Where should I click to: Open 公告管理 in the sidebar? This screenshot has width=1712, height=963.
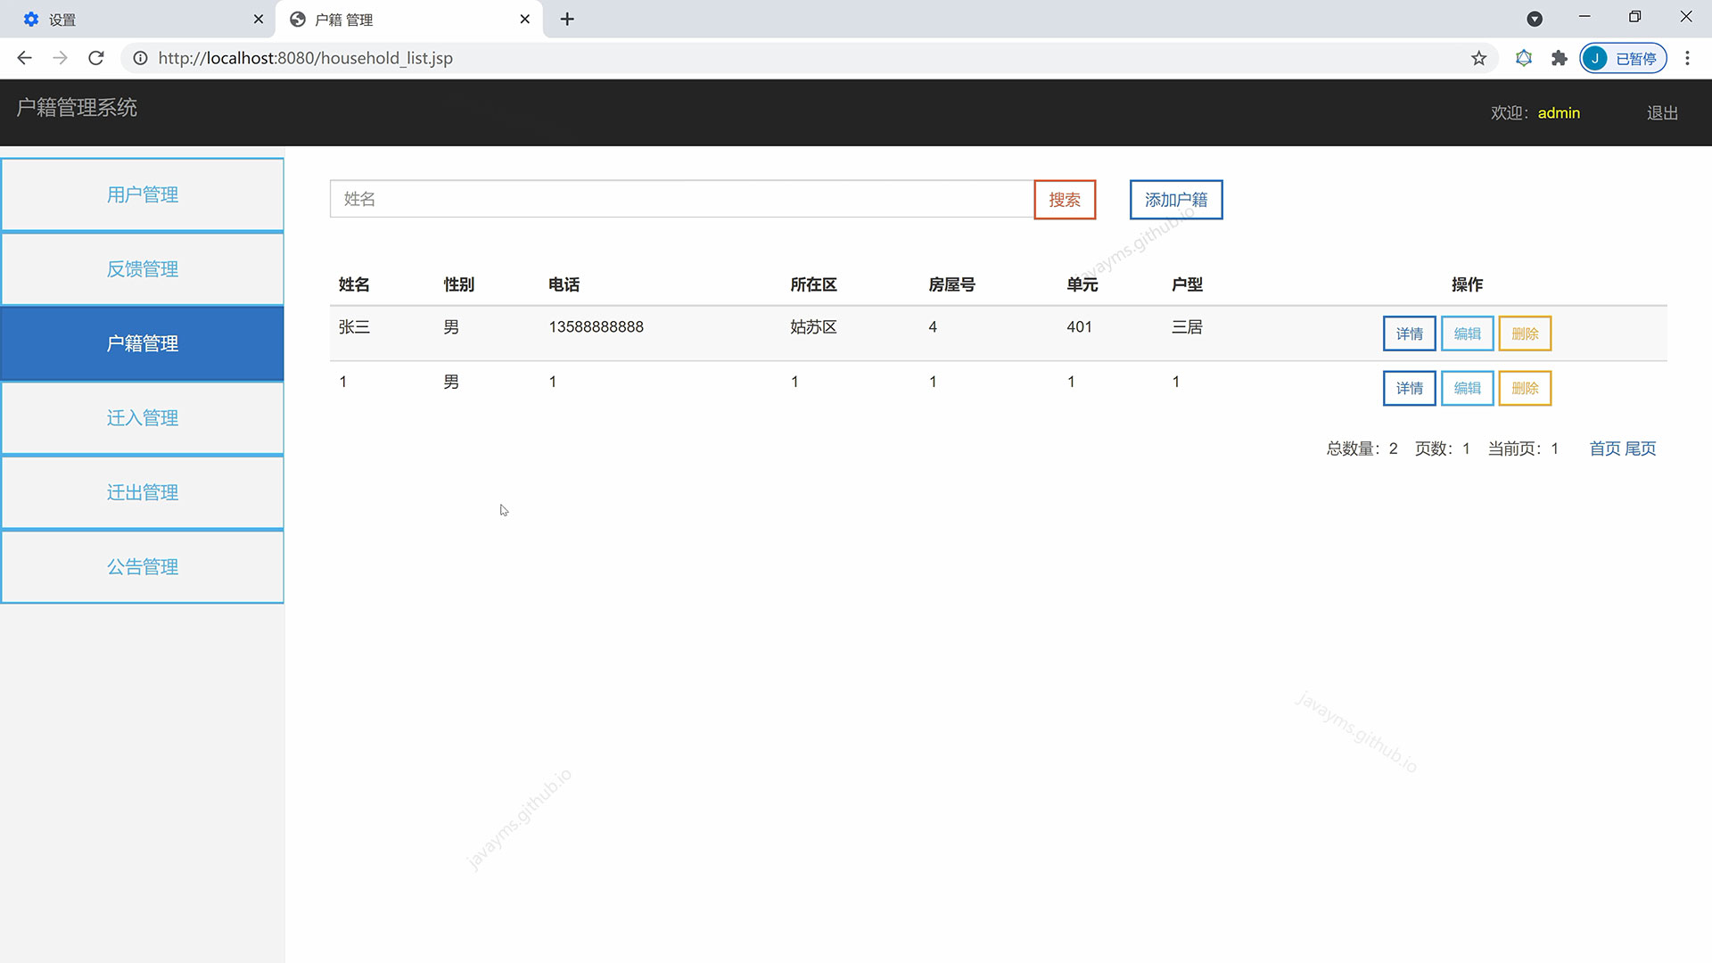click(143, 567)
